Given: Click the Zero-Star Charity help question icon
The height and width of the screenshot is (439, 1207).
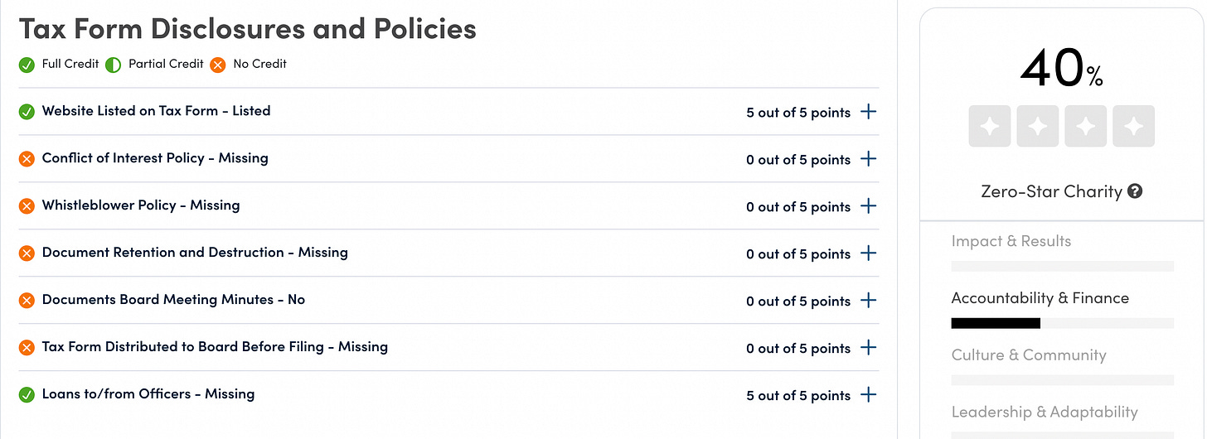Looking at the screenshot, I should pyautogui.click(x=1136, y=191).
